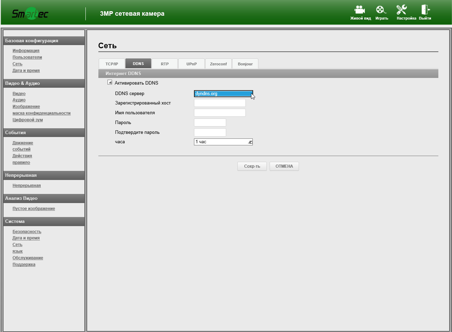Image resolution: width=452 pixels, height=332 pixels.
Task: Click the Видео & Аудио section header
Action: [x=44, y=83]
